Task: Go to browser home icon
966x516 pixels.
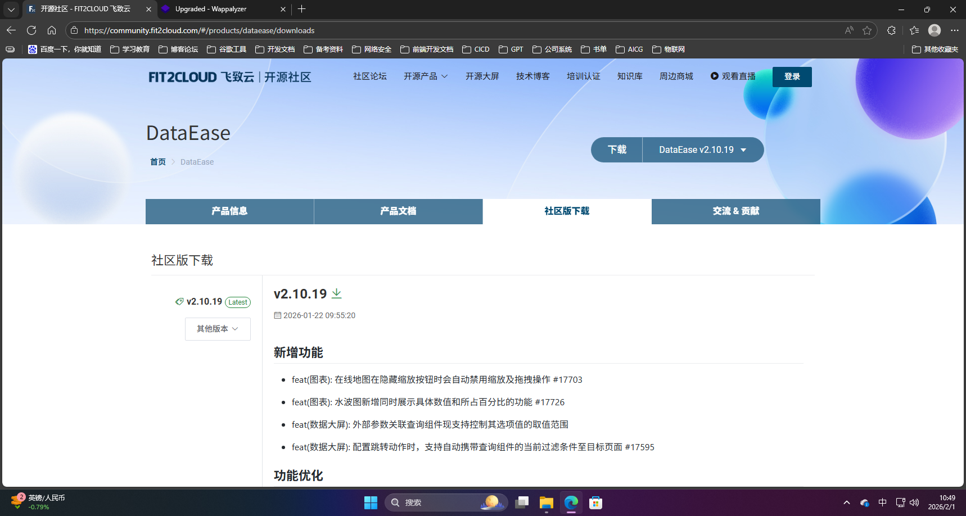Action: (x=52, y=30)
